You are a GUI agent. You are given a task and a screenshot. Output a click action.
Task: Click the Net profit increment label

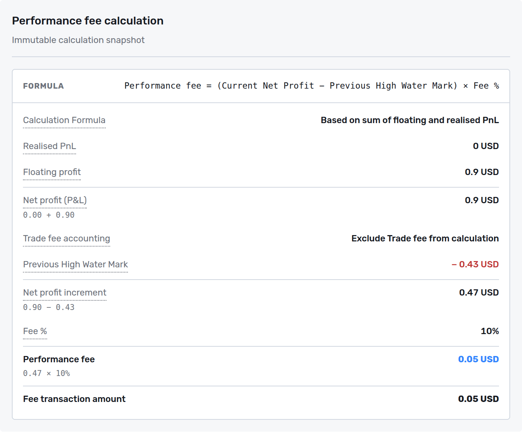point(65,293)
